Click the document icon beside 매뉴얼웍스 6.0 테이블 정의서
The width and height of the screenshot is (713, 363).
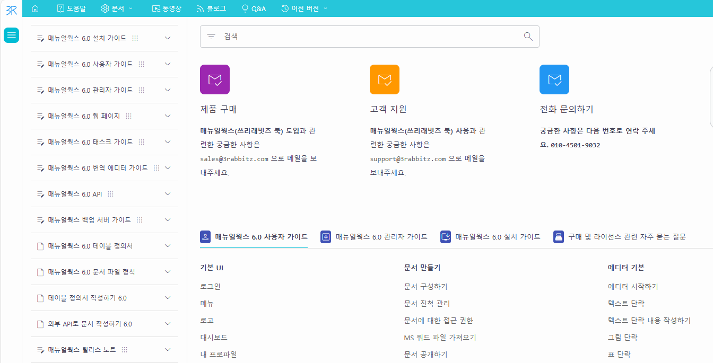(40, 246)
